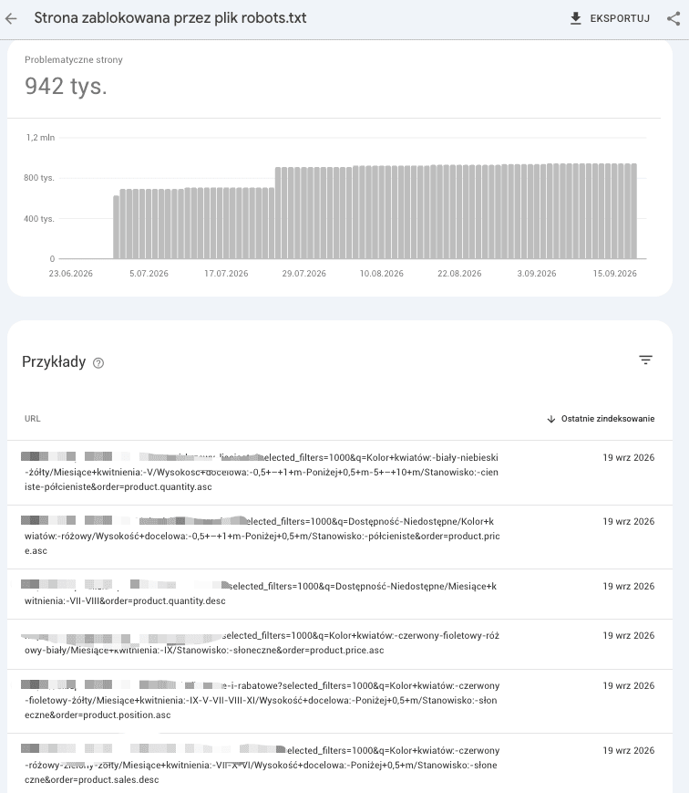Click the 942 tys. problematic pages count

point(66,86)
